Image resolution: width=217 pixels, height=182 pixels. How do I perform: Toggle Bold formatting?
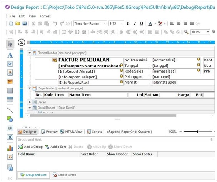coord(128,23)
